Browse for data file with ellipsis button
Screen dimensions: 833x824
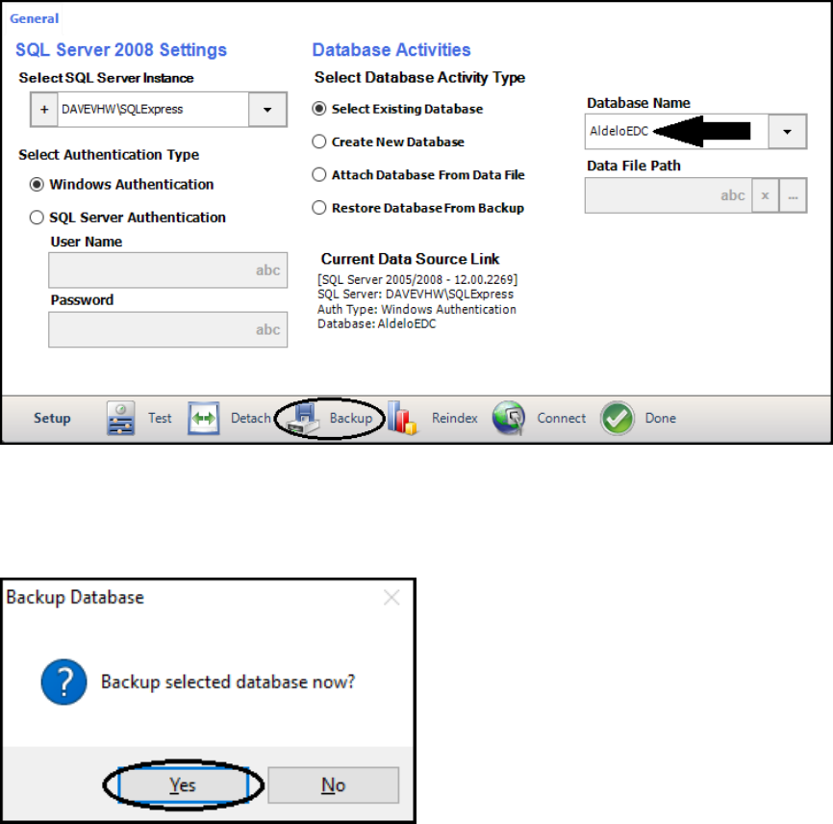(x=793, y=195)
